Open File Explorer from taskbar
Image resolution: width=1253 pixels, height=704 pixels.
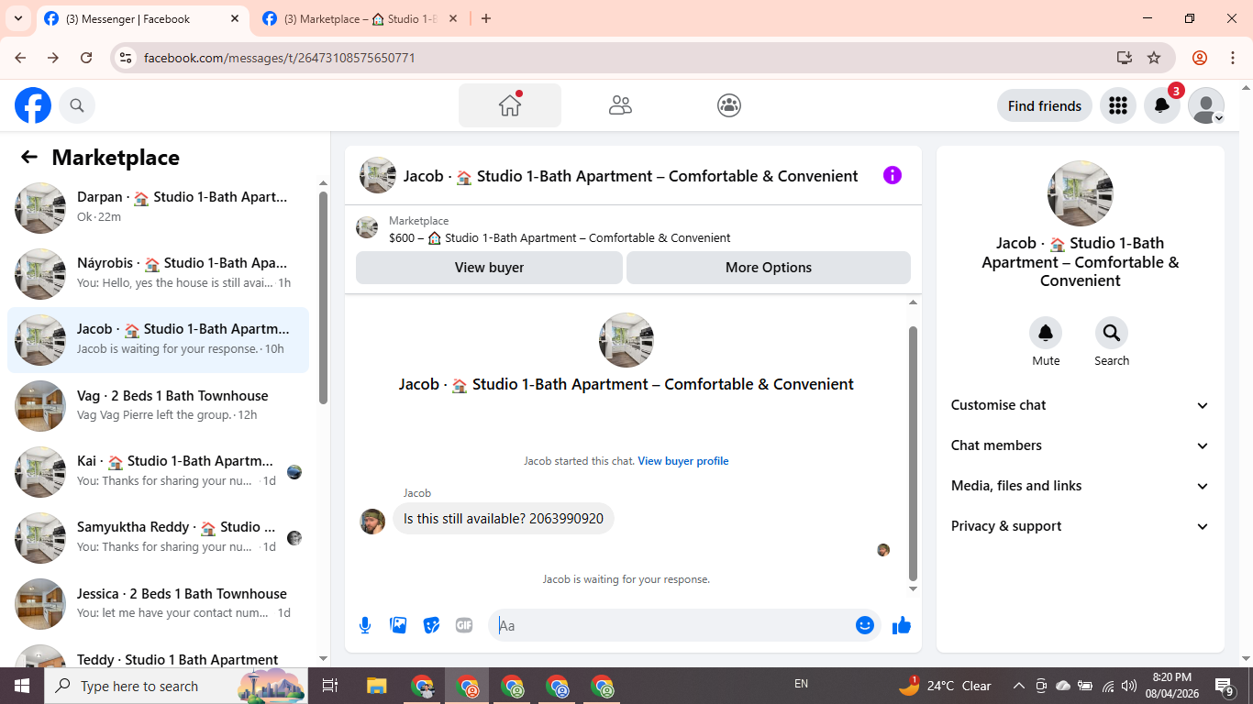[x=377, y=686]
